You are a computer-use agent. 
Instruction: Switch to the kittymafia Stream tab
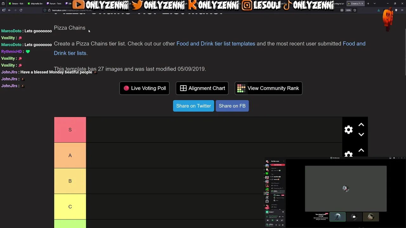pyautogui.click(x=35, y=3)
